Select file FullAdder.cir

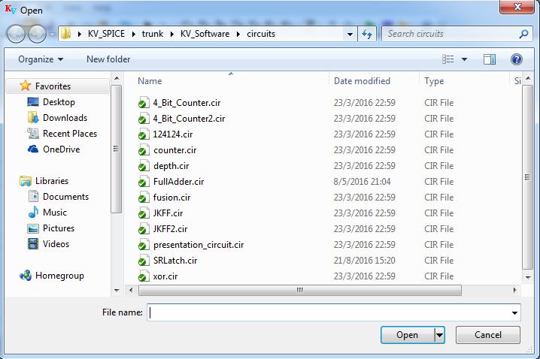pyautogui.click(x=178, y=182)
